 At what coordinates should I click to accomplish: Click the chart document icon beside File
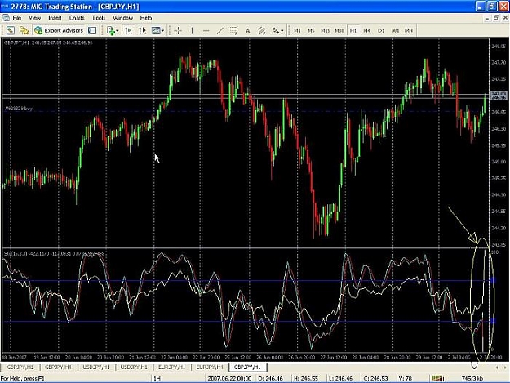coord(6,18)
